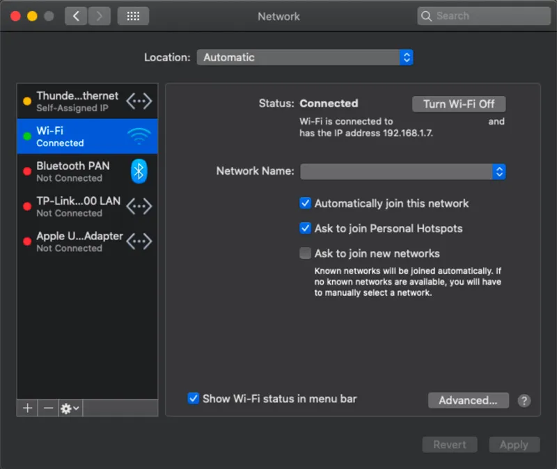This screenshot has height=469, width=557.
Task: Select Wi-Fi service in sidebar
Action: tap(88, 136)
